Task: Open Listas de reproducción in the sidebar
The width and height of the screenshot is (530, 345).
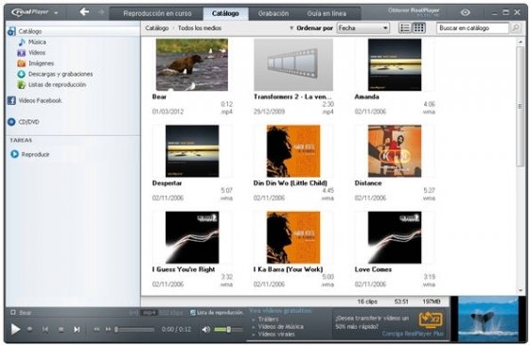Action: coord(57,85)
